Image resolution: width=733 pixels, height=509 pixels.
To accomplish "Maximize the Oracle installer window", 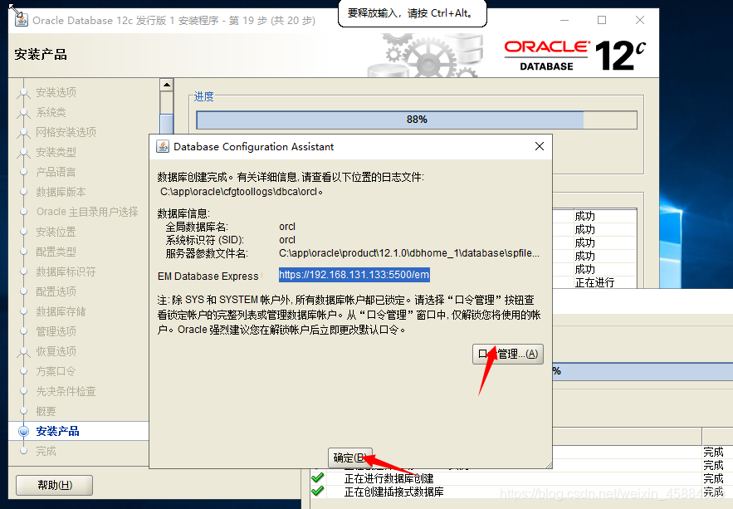I will [602, 20].
